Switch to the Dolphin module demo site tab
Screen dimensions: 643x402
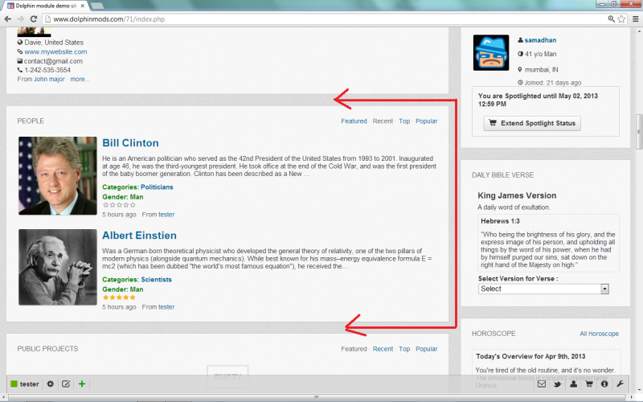[46, 6]
